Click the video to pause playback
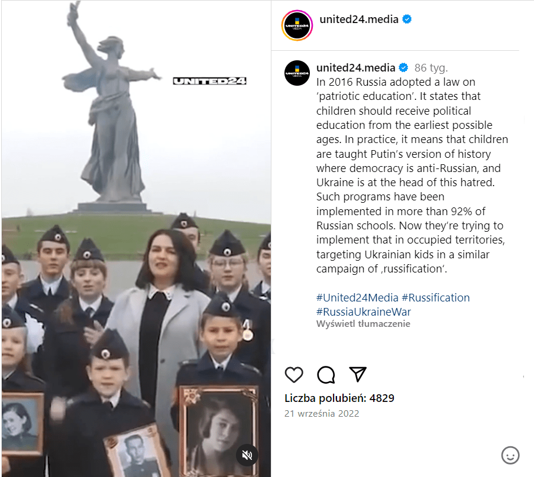Viewport: 534px width, 477px height. click(x=136, y=238)
